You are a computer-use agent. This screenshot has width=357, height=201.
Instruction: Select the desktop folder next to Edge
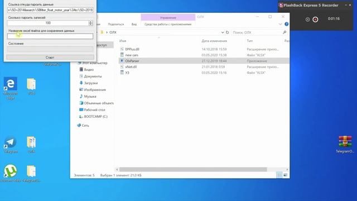tap(31, 87)
